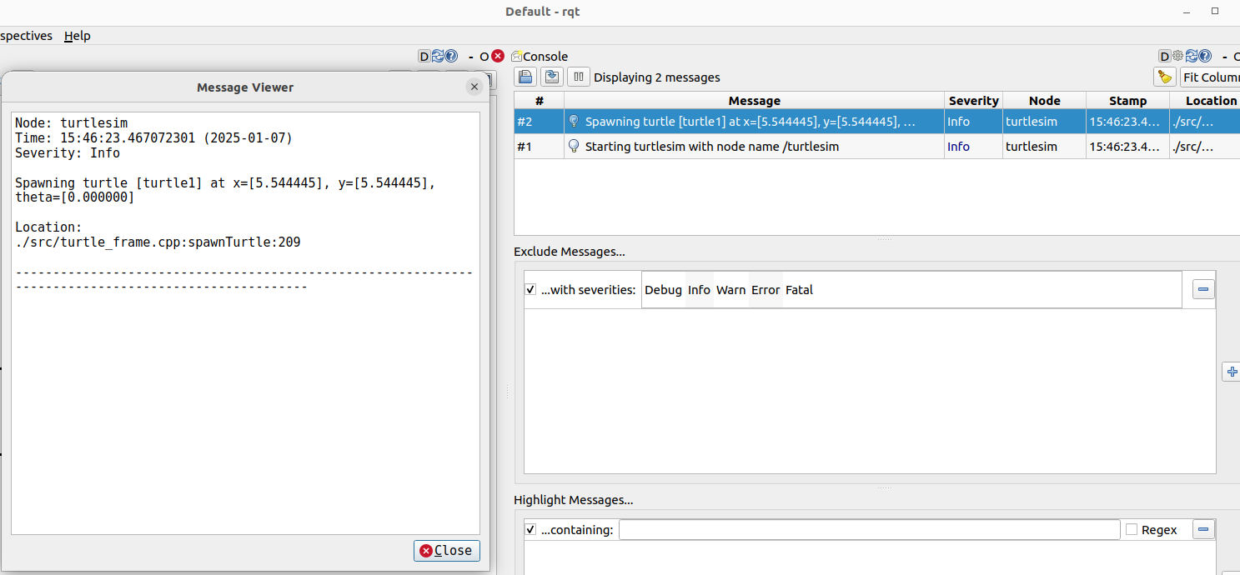Load messages from file in Console
This screenshot has height=575, width=1240.
[x=525, y=77]
